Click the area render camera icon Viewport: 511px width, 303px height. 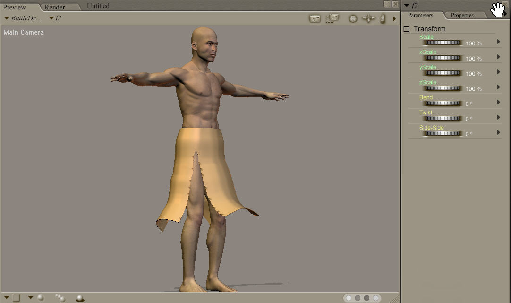click(332, 18)
